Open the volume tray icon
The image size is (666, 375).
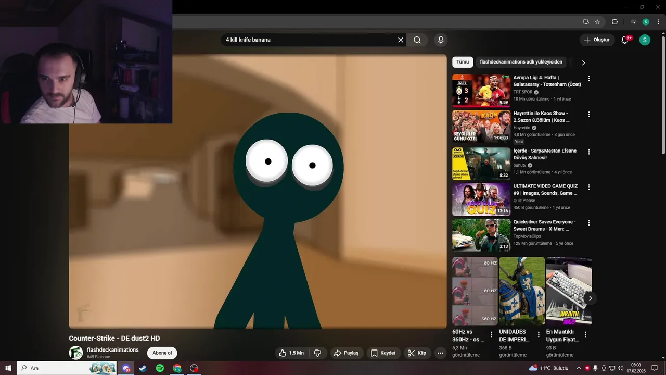tap(620, 368)
